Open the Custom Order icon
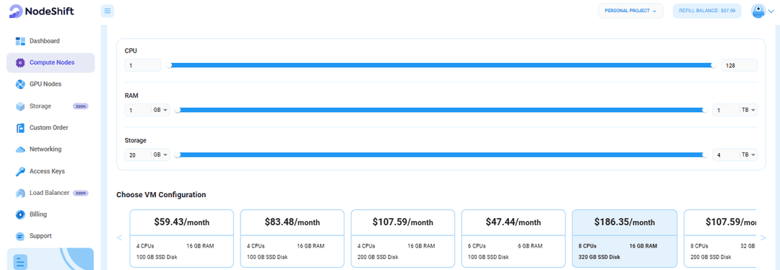The image size is (780, 270). tap(20, 128)
